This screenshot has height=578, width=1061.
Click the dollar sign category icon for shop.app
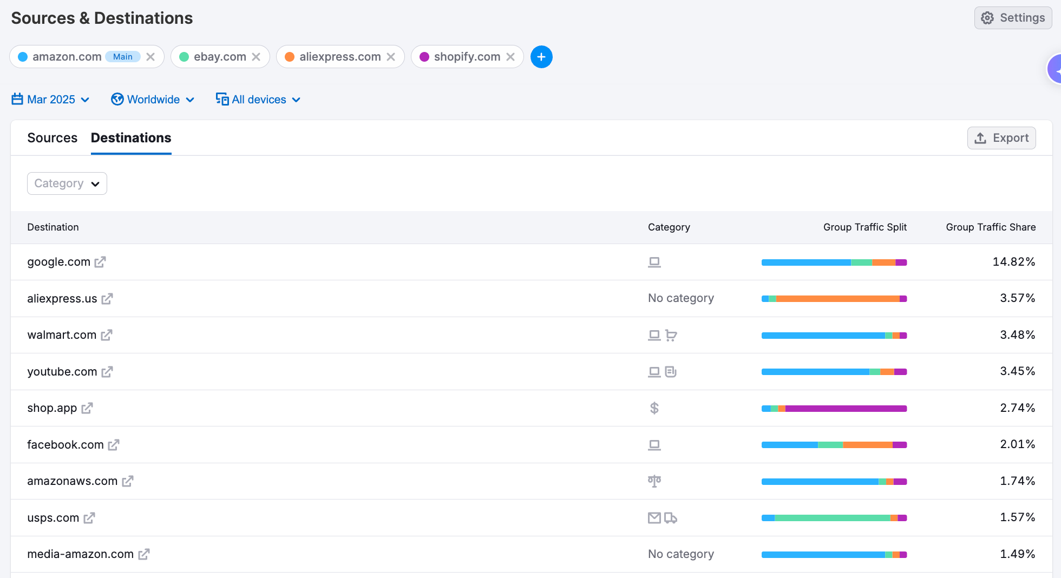pos(654,408)
